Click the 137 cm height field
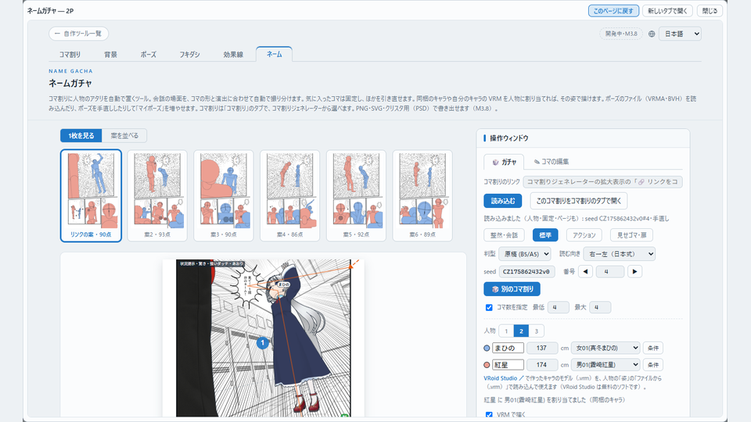 pos(542,348)
